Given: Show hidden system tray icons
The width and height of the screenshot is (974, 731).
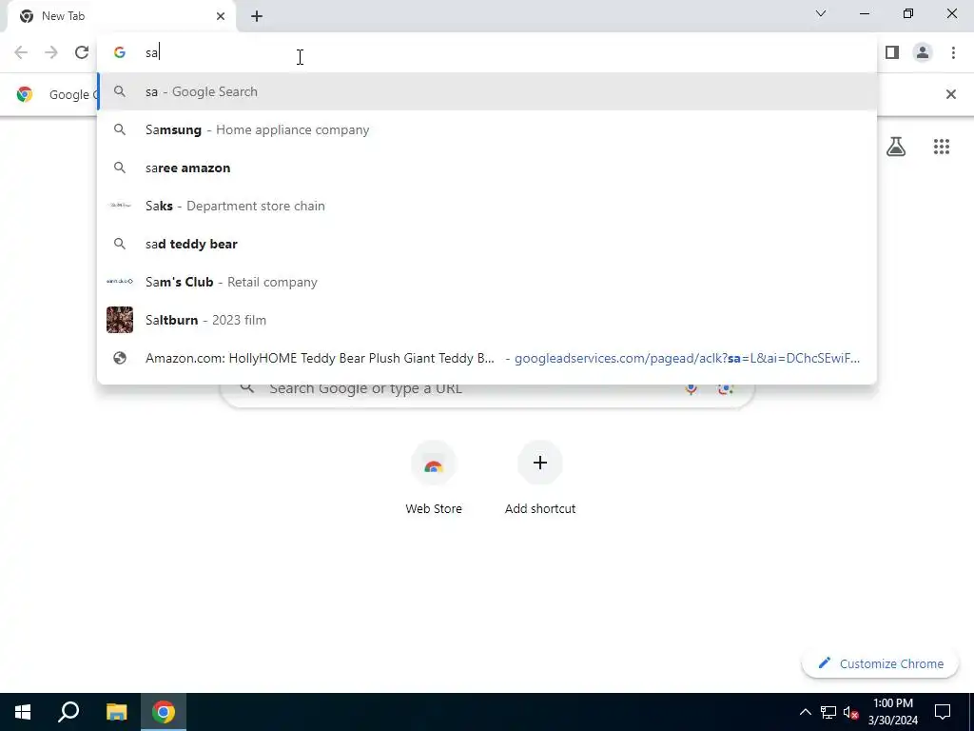Looking at the screenshot, I should 805,712.
